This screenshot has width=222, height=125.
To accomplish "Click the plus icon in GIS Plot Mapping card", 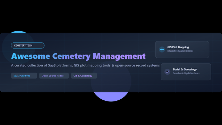I will [x=162, y=49].
